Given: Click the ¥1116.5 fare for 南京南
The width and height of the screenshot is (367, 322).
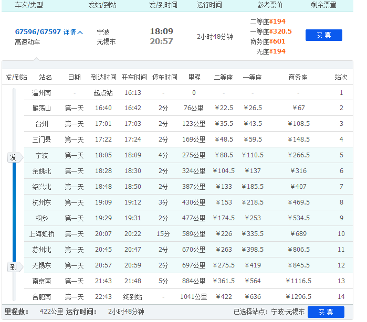Looking at the screenshot, I should click(x=298, y=281).
